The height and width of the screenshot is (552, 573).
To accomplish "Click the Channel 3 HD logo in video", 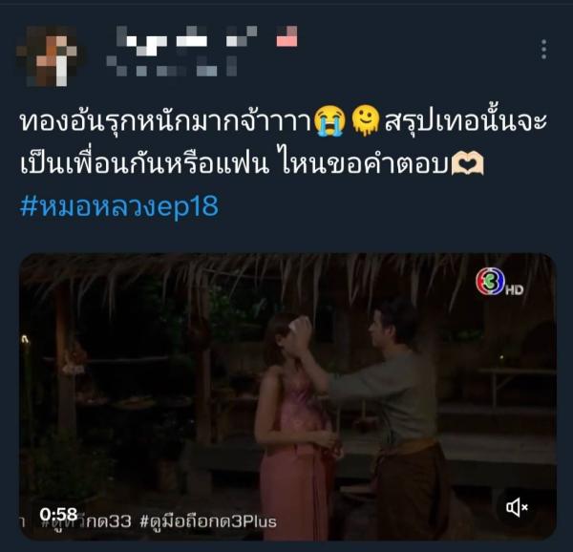I will coord(499,282).
